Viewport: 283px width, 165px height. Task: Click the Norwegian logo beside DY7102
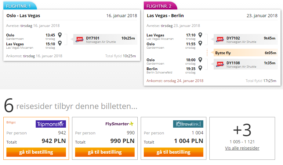point(220,39)
